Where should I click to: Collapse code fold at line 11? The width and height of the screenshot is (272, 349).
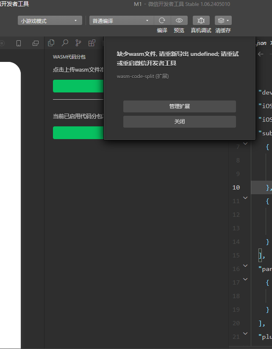click(245, 198)
